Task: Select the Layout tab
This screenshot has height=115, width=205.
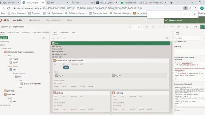Action: (55, 33)
